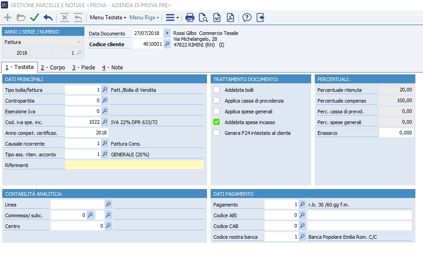Click the yellow Riferimenti input field
This screenshot has width=423, height=271.
click(134, 165)
